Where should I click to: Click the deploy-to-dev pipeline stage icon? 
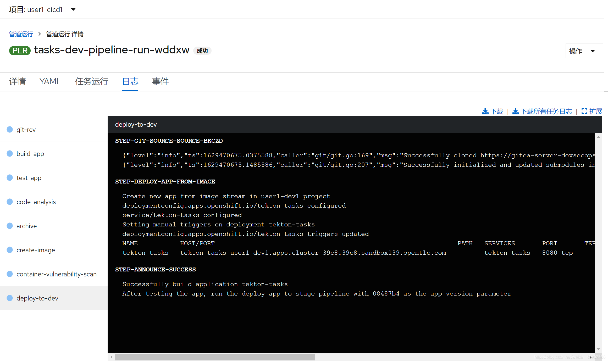pos(10,298)
